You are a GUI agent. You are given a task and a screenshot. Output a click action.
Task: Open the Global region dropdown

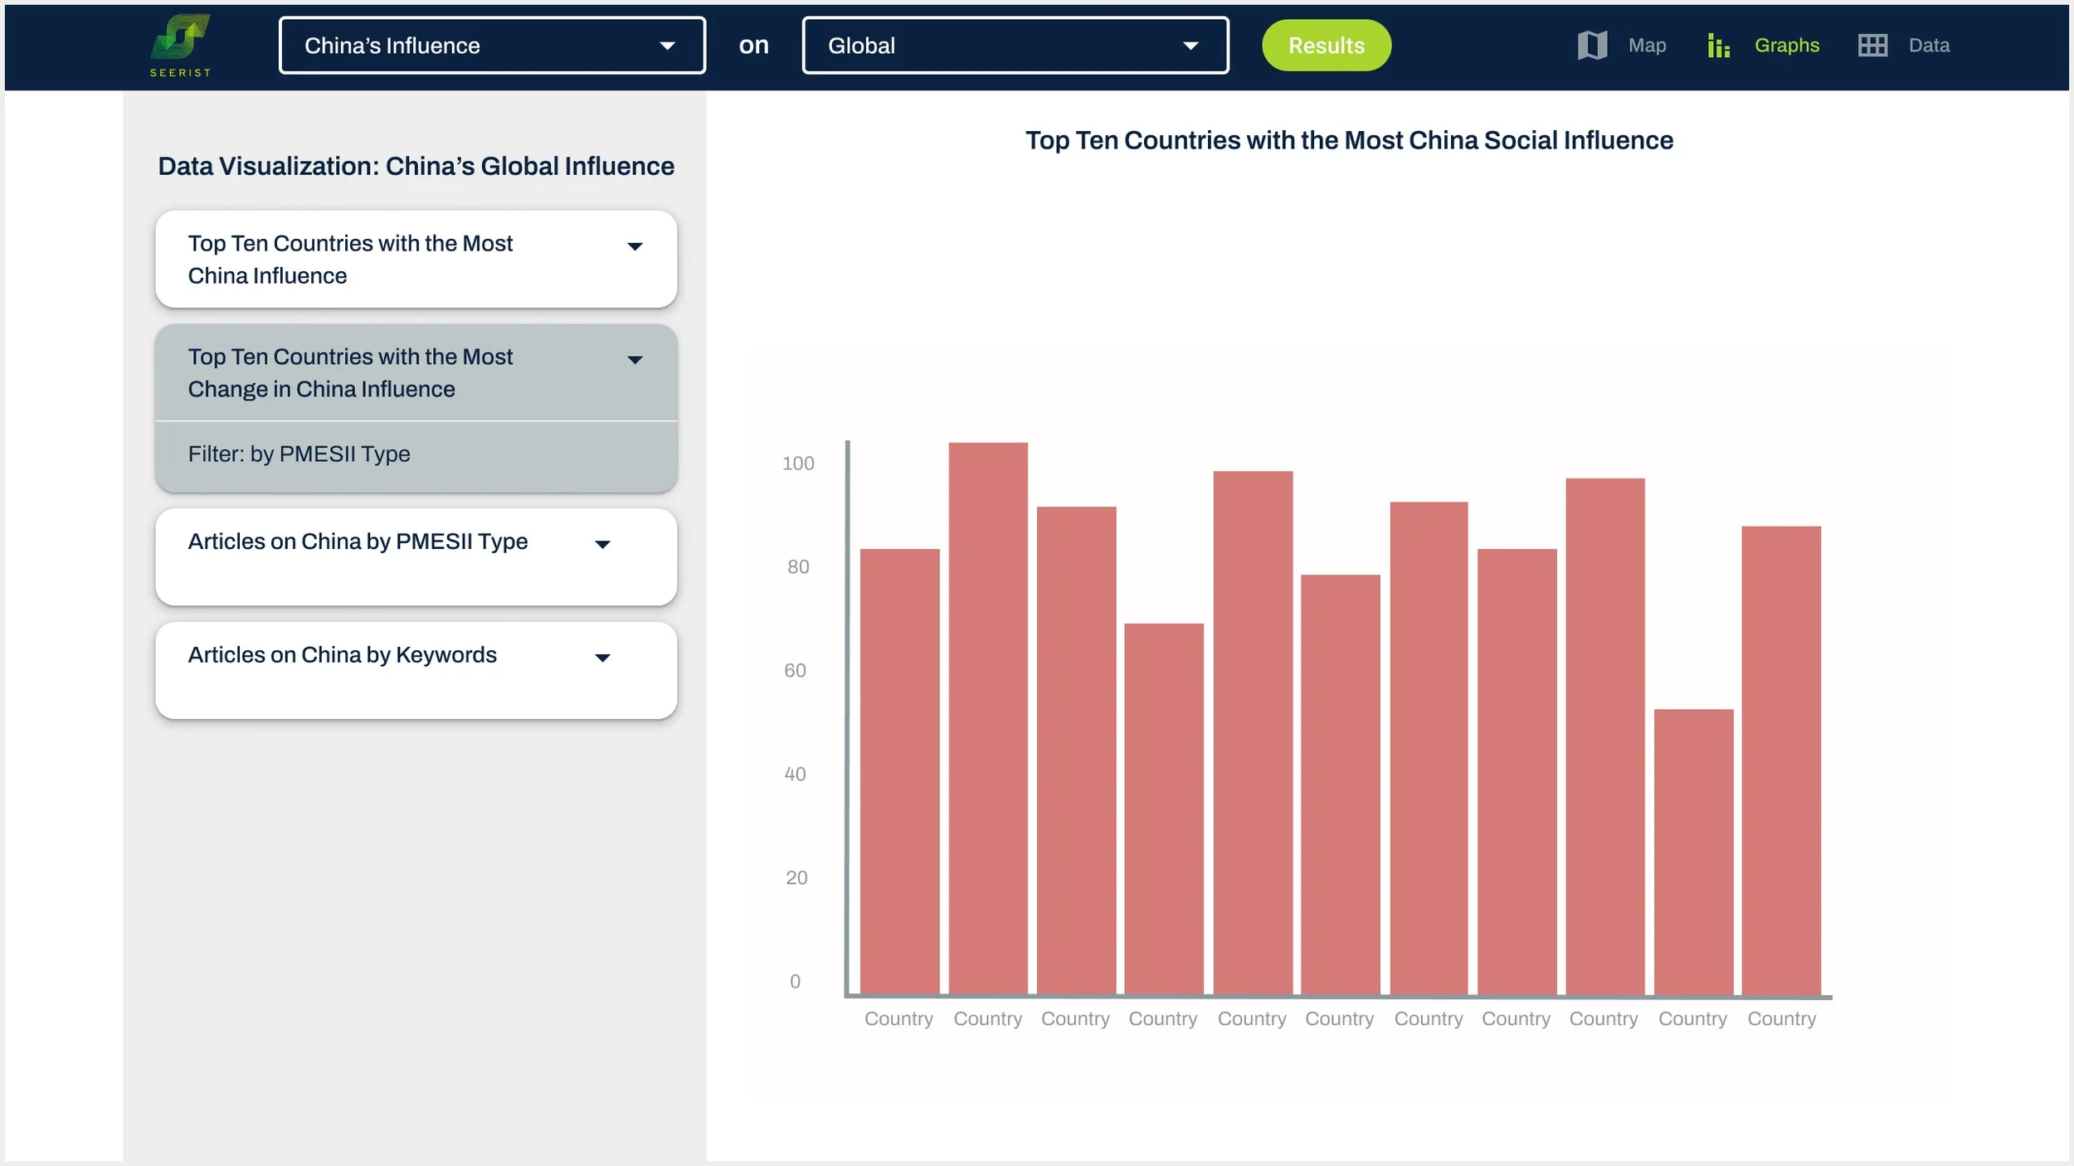[1014, 45]
